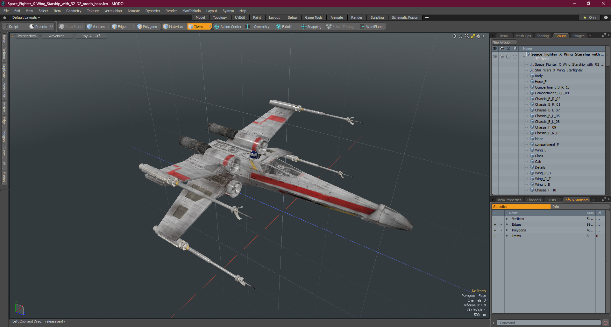This screenshot has width=611, height=327.
Task: Open the Ray GL: Off dropdown
Action: pos(90,36)
